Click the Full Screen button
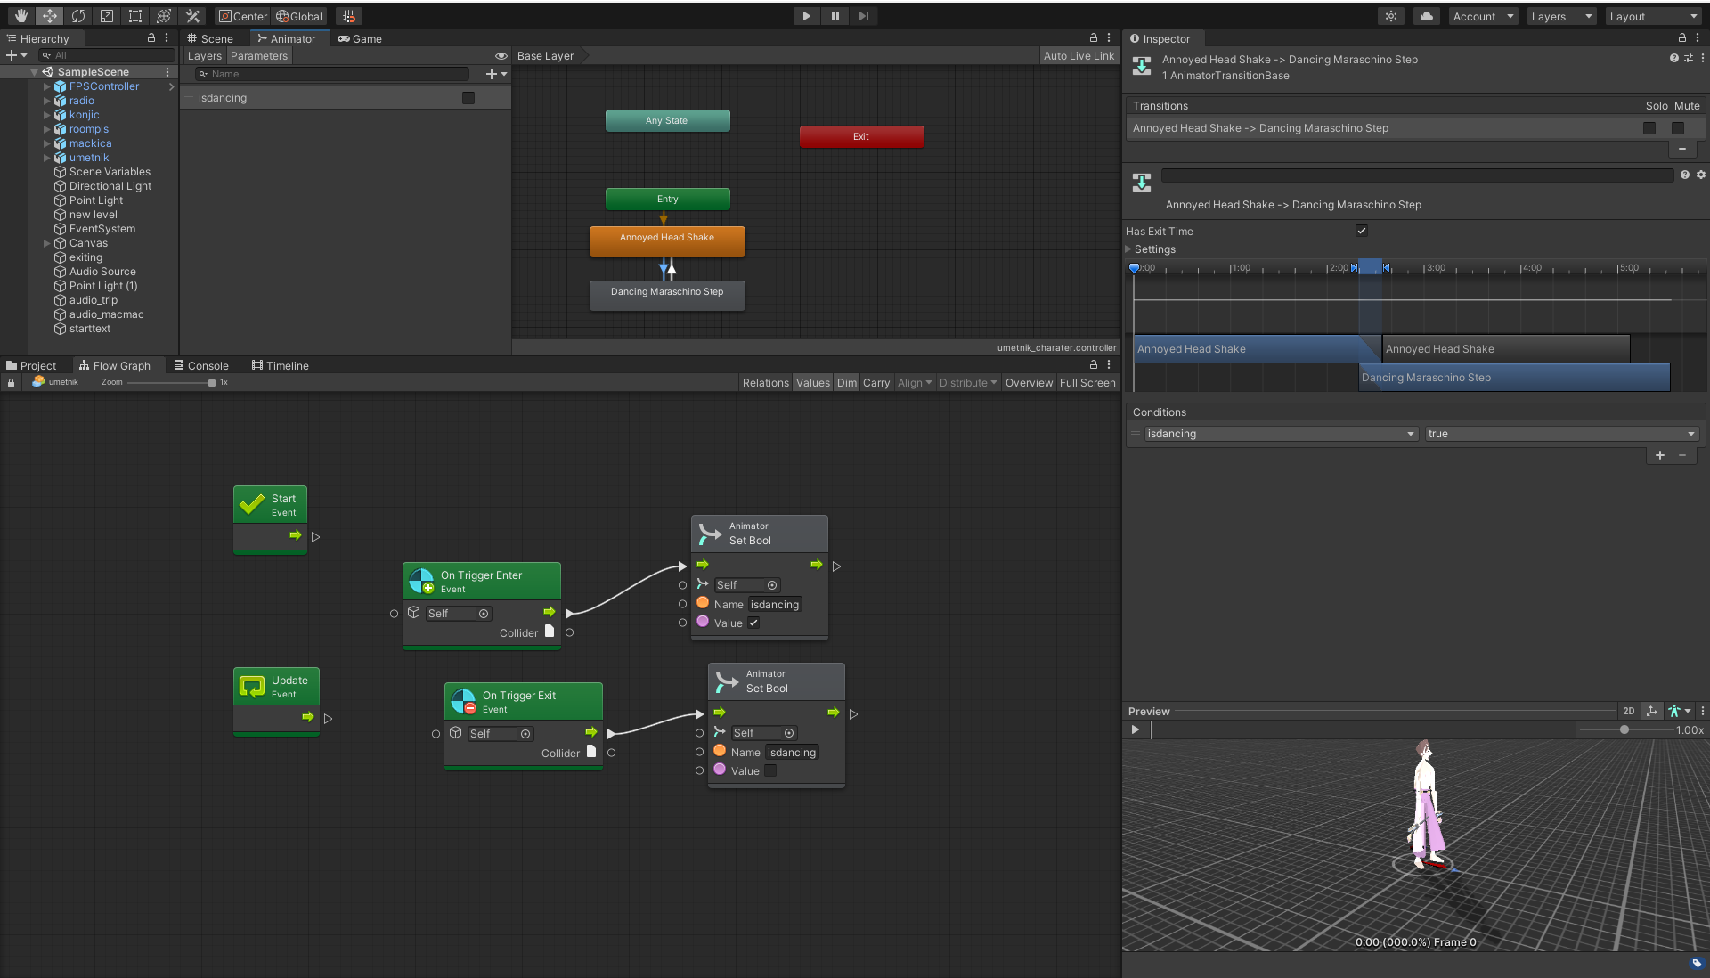1710x978 pixels. (x=1087, y=382)
